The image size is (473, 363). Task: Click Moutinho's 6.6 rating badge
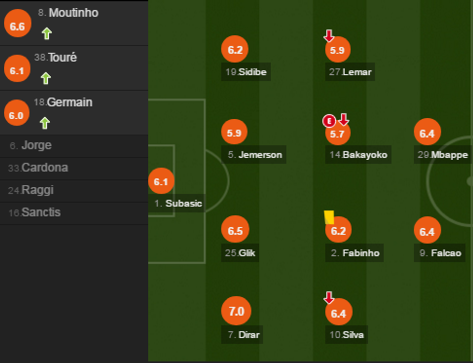[x=17, y=27]
